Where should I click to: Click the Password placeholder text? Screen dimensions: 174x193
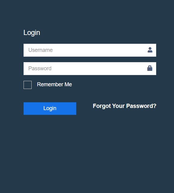tap(40, 68)
